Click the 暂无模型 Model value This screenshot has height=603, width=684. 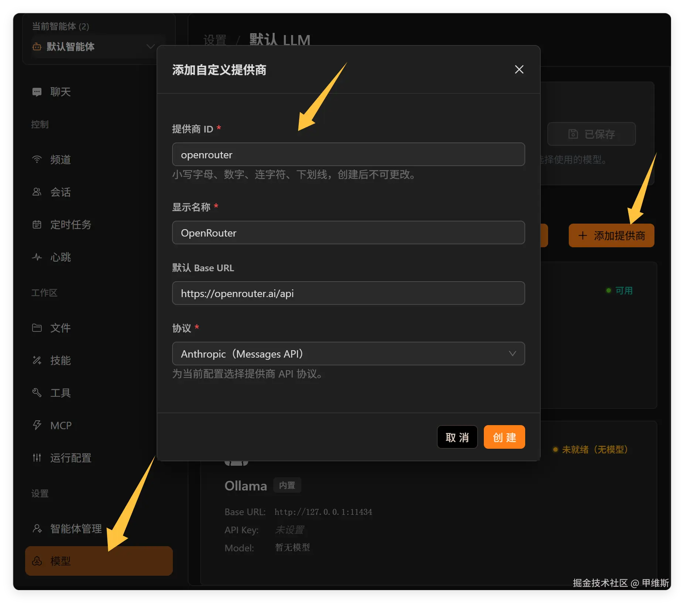click(x=292, y=547)
